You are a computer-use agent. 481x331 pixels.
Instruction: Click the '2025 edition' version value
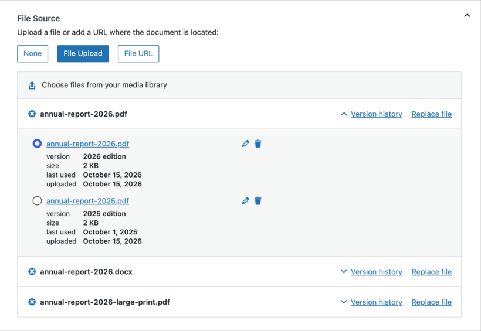104,214
